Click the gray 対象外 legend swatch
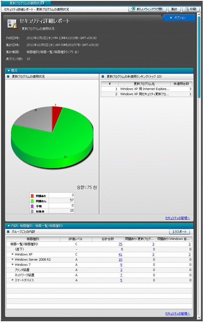Image resolution: width=204 pixels, height=323 pixels. pyautogui.click(x=32, y=211)
